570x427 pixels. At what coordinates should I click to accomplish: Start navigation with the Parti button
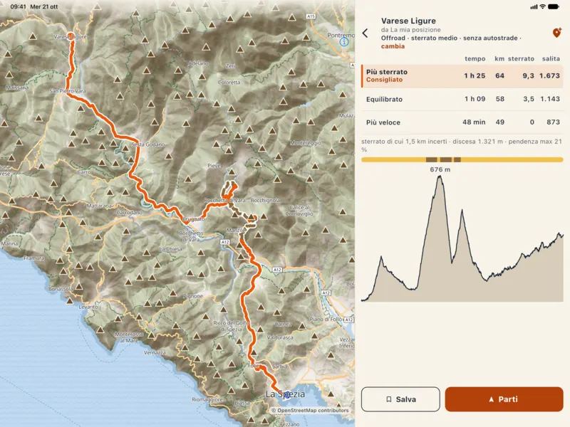click(504, 399)
